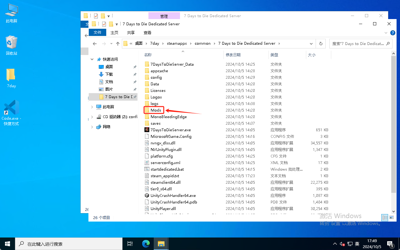
Task: Open the 7day folder on desktop
Action: [11, 78]
